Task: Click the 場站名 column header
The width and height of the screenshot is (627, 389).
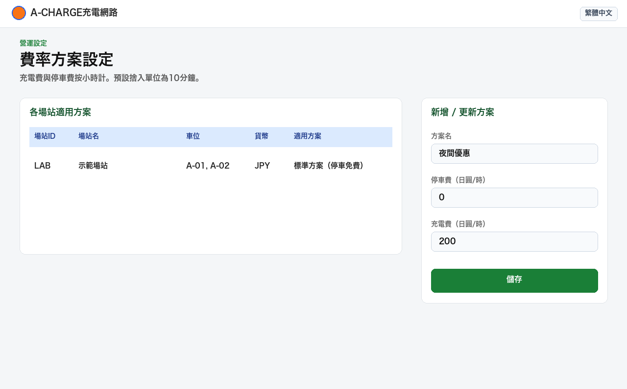Action: point(89,136)
